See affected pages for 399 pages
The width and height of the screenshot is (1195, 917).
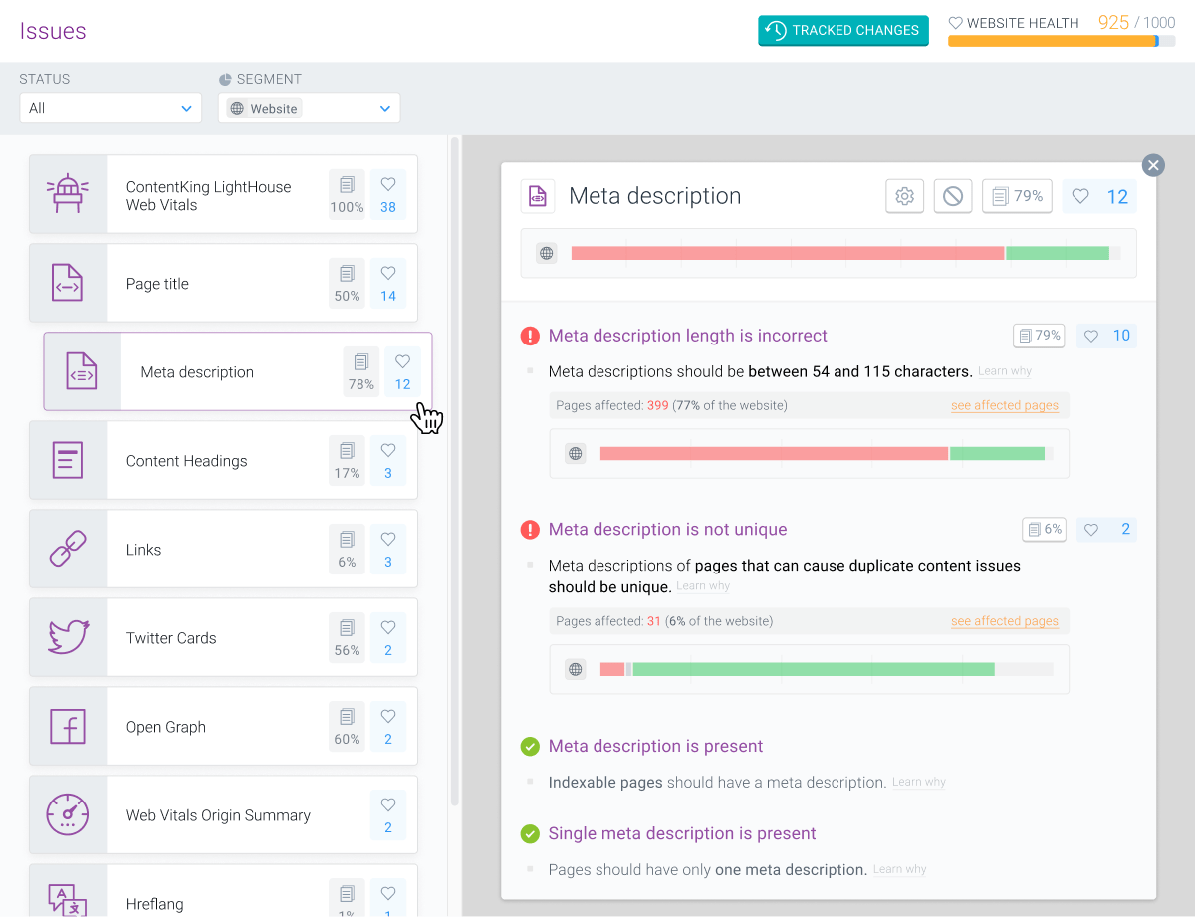point(1005,405)
